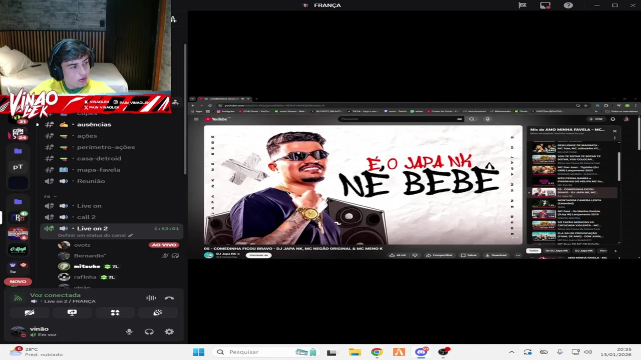Open File Explorer from taskbar
641x360 pixels.
(x=355, y=352)
